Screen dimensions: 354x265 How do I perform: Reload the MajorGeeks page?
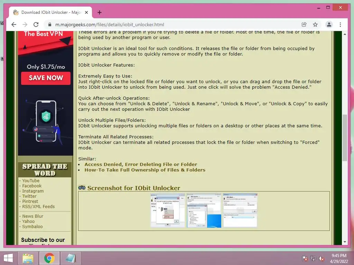coord(36,24)
